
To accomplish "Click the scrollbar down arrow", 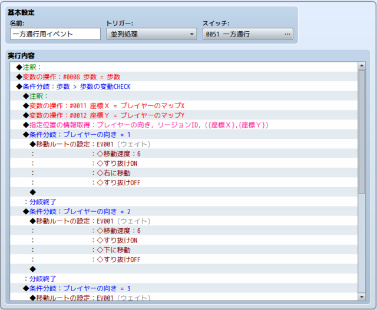I will tap(361, 297).
